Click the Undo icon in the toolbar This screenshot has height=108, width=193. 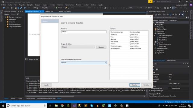tap(25, 8)
